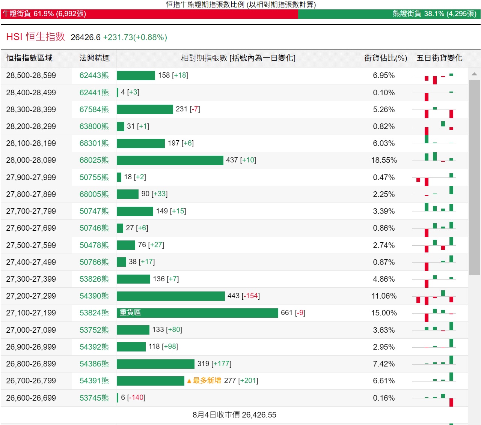Screen dimensions: 481x425
Task: Open the 68025熊 certificate link
Action: (94, 160)
